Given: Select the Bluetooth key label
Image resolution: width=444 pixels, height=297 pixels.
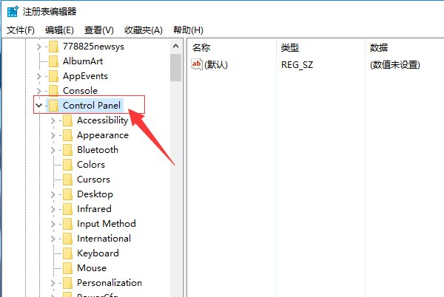Looking at the screenshot, I should pos(98,150).
